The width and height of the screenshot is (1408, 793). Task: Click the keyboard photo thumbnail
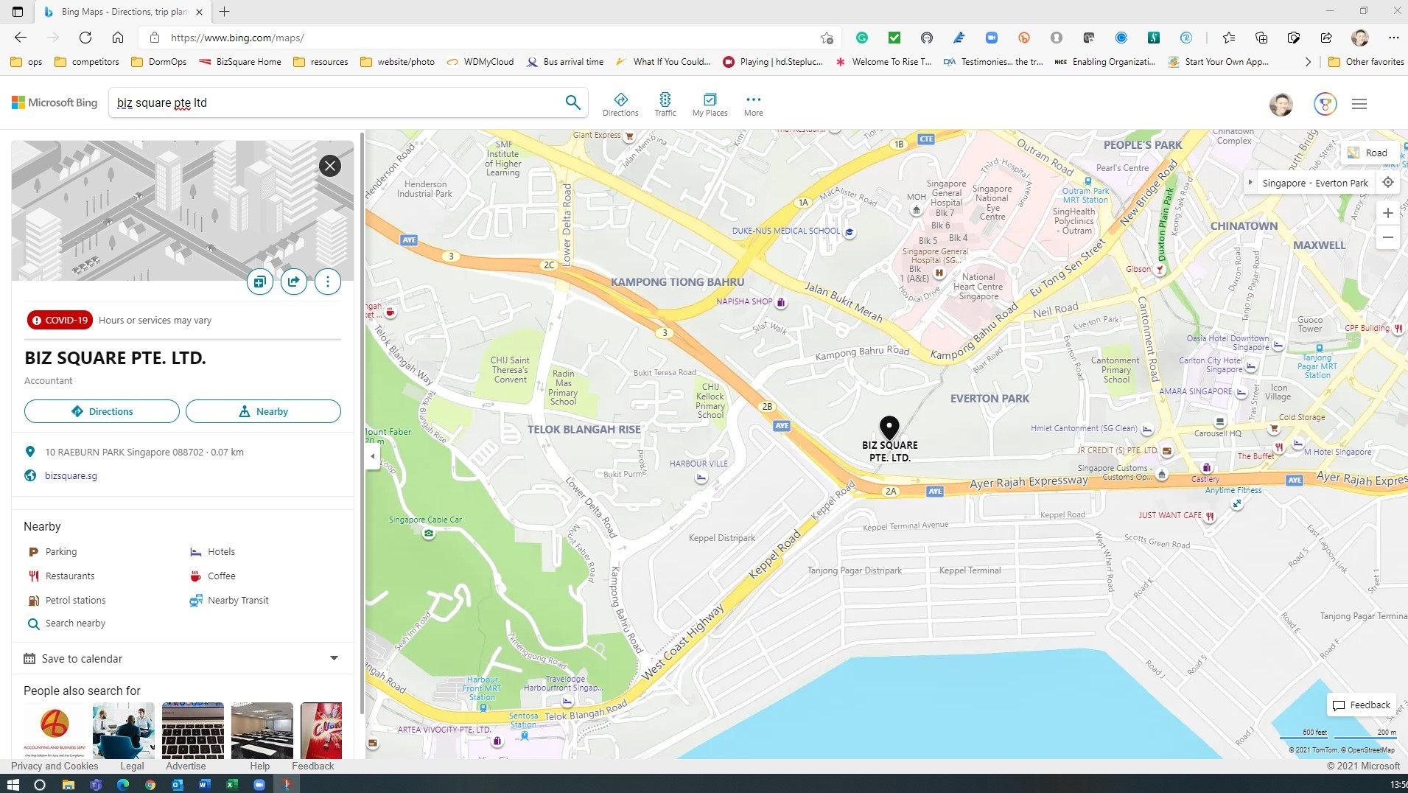point(193,730)
